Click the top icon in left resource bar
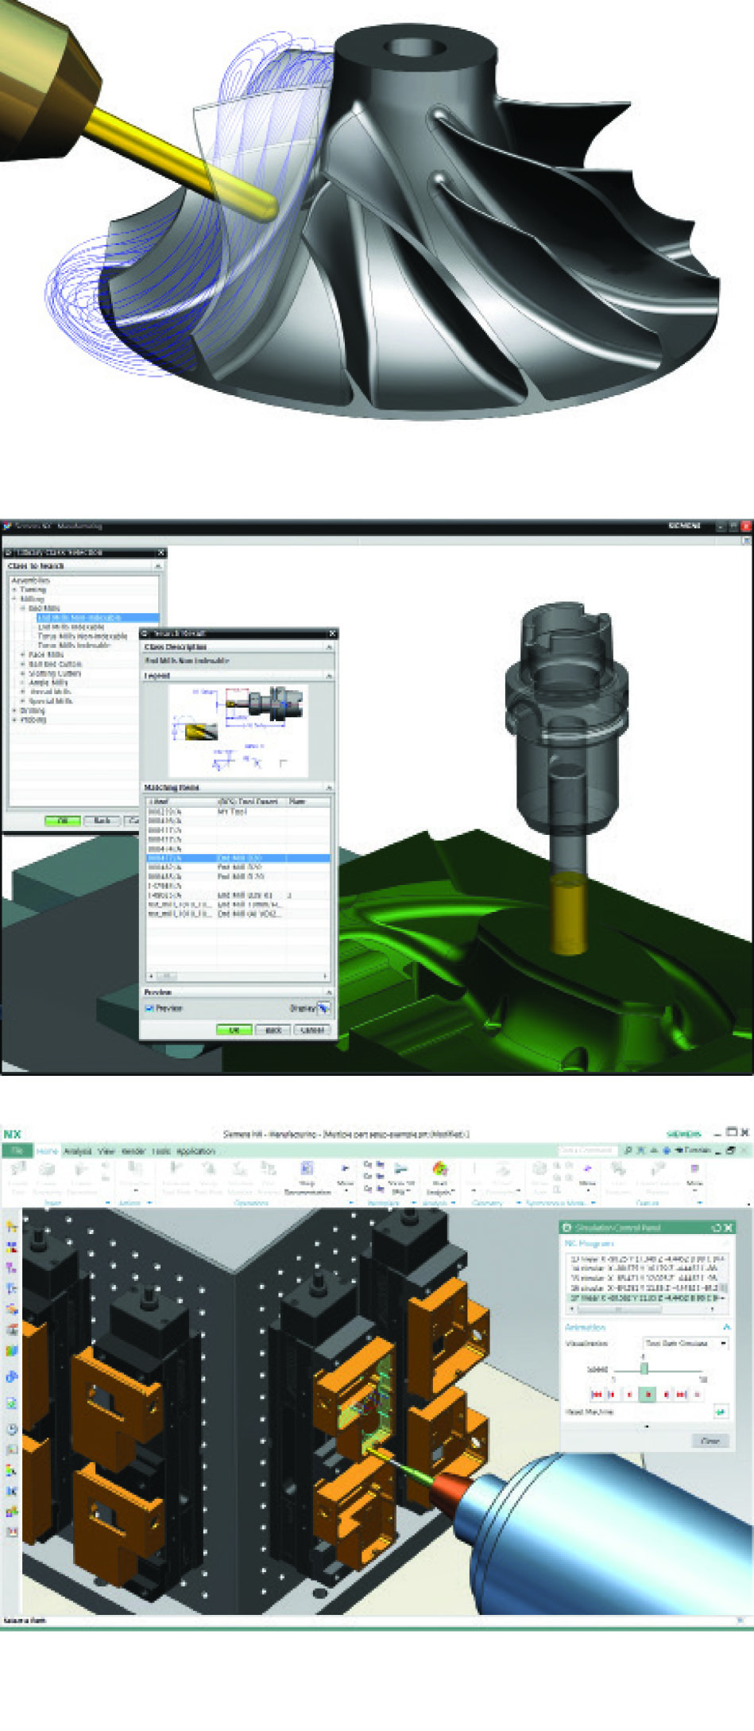754x1731 pixels. [11, 1228]
